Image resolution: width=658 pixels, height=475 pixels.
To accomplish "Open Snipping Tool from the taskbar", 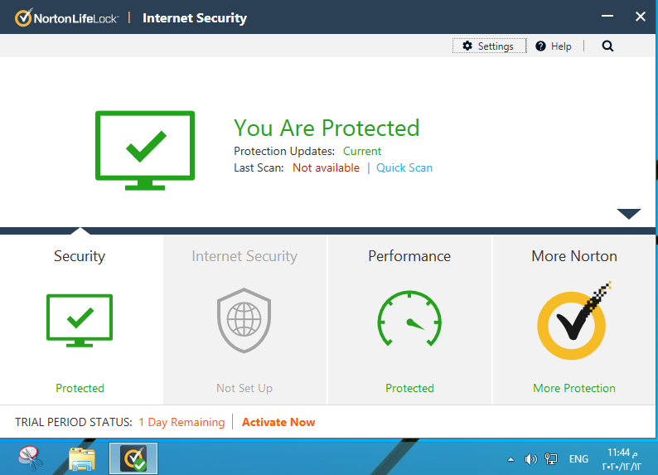I will click(x=31, y=458).
